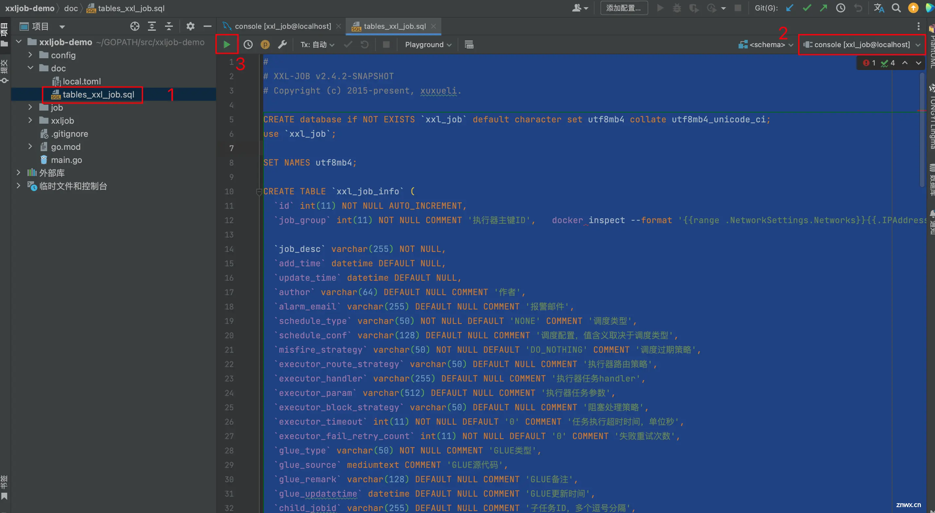
Task: Expand the xxljob folder
Action: (x=30, y=120)
